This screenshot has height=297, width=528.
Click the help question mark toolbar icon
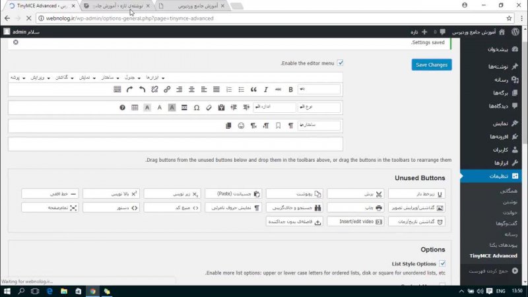pos(122,107)
